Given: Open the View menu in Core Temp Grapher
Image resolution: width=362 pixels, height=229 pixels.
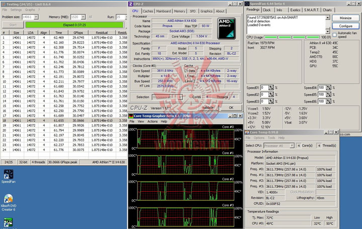Looking at the screenshot, I should 141,122.
